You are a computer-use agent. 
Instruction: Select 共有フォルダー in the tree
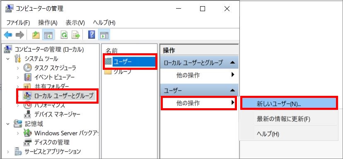pos(52,86)
